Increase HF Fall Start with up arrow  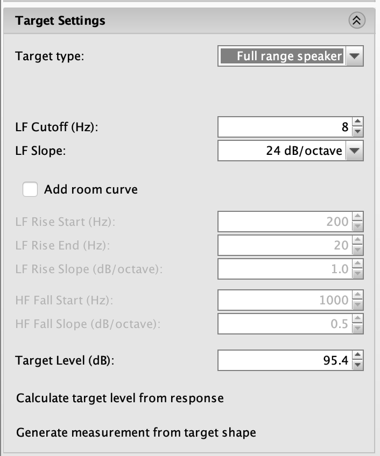point(358,296)
